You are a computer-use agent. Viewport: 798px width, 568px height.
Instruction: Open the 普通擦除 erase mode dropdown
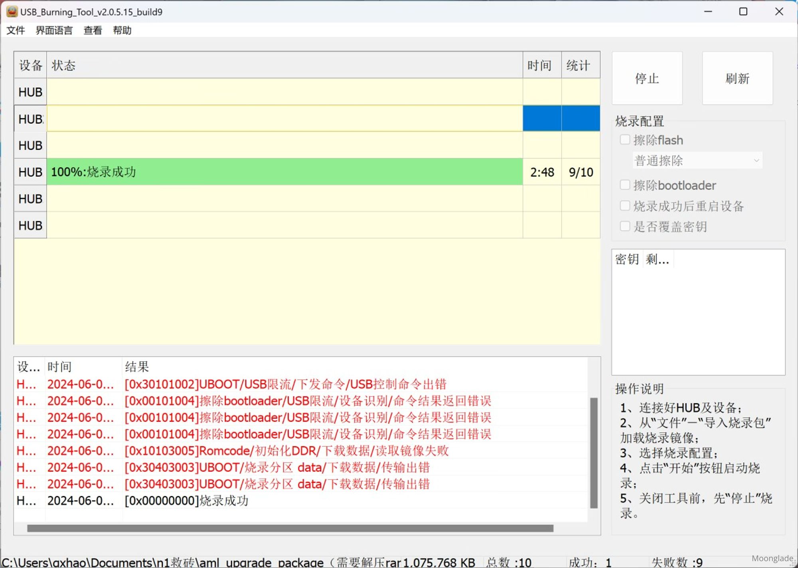(x=697, y=160)
